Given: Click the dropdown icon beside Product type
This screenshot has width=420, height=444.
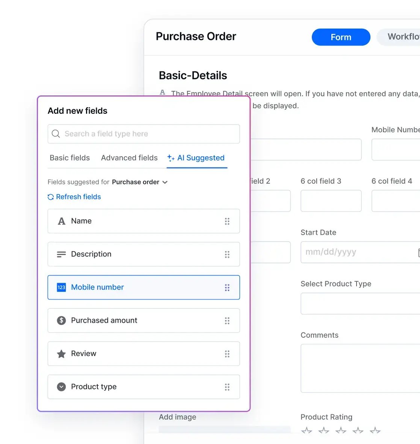Looking at the screenshot, I should point(61,387).
